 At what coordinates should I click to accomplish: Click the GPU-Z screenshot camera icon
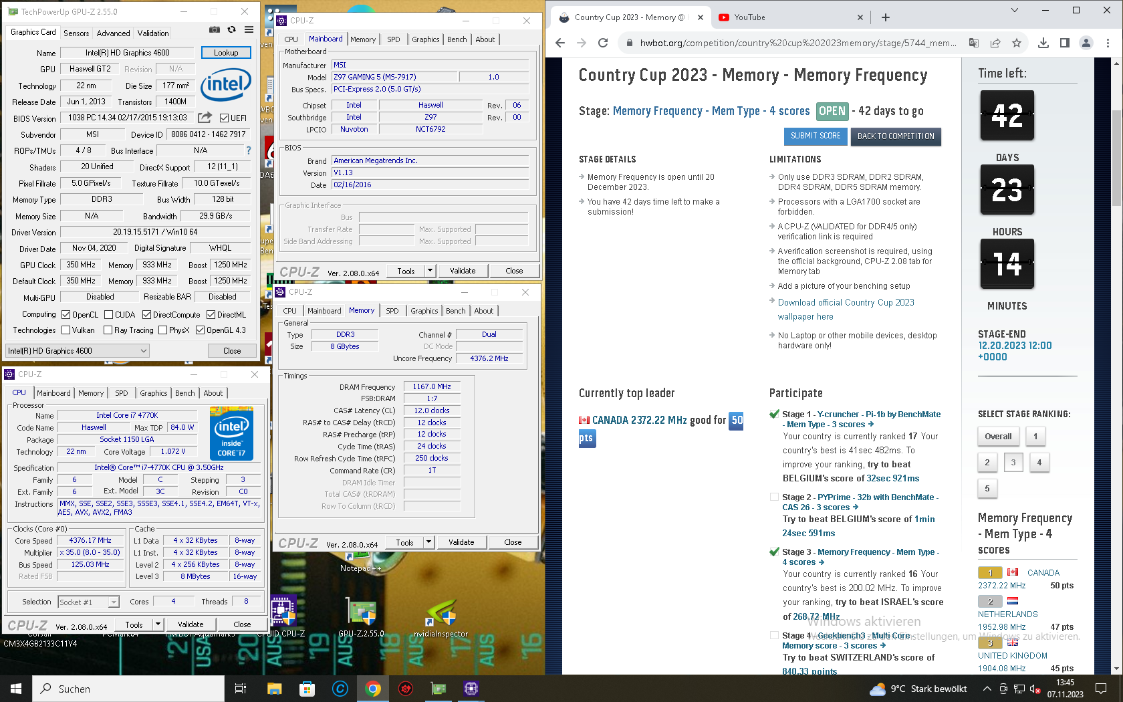pos(214,29)
